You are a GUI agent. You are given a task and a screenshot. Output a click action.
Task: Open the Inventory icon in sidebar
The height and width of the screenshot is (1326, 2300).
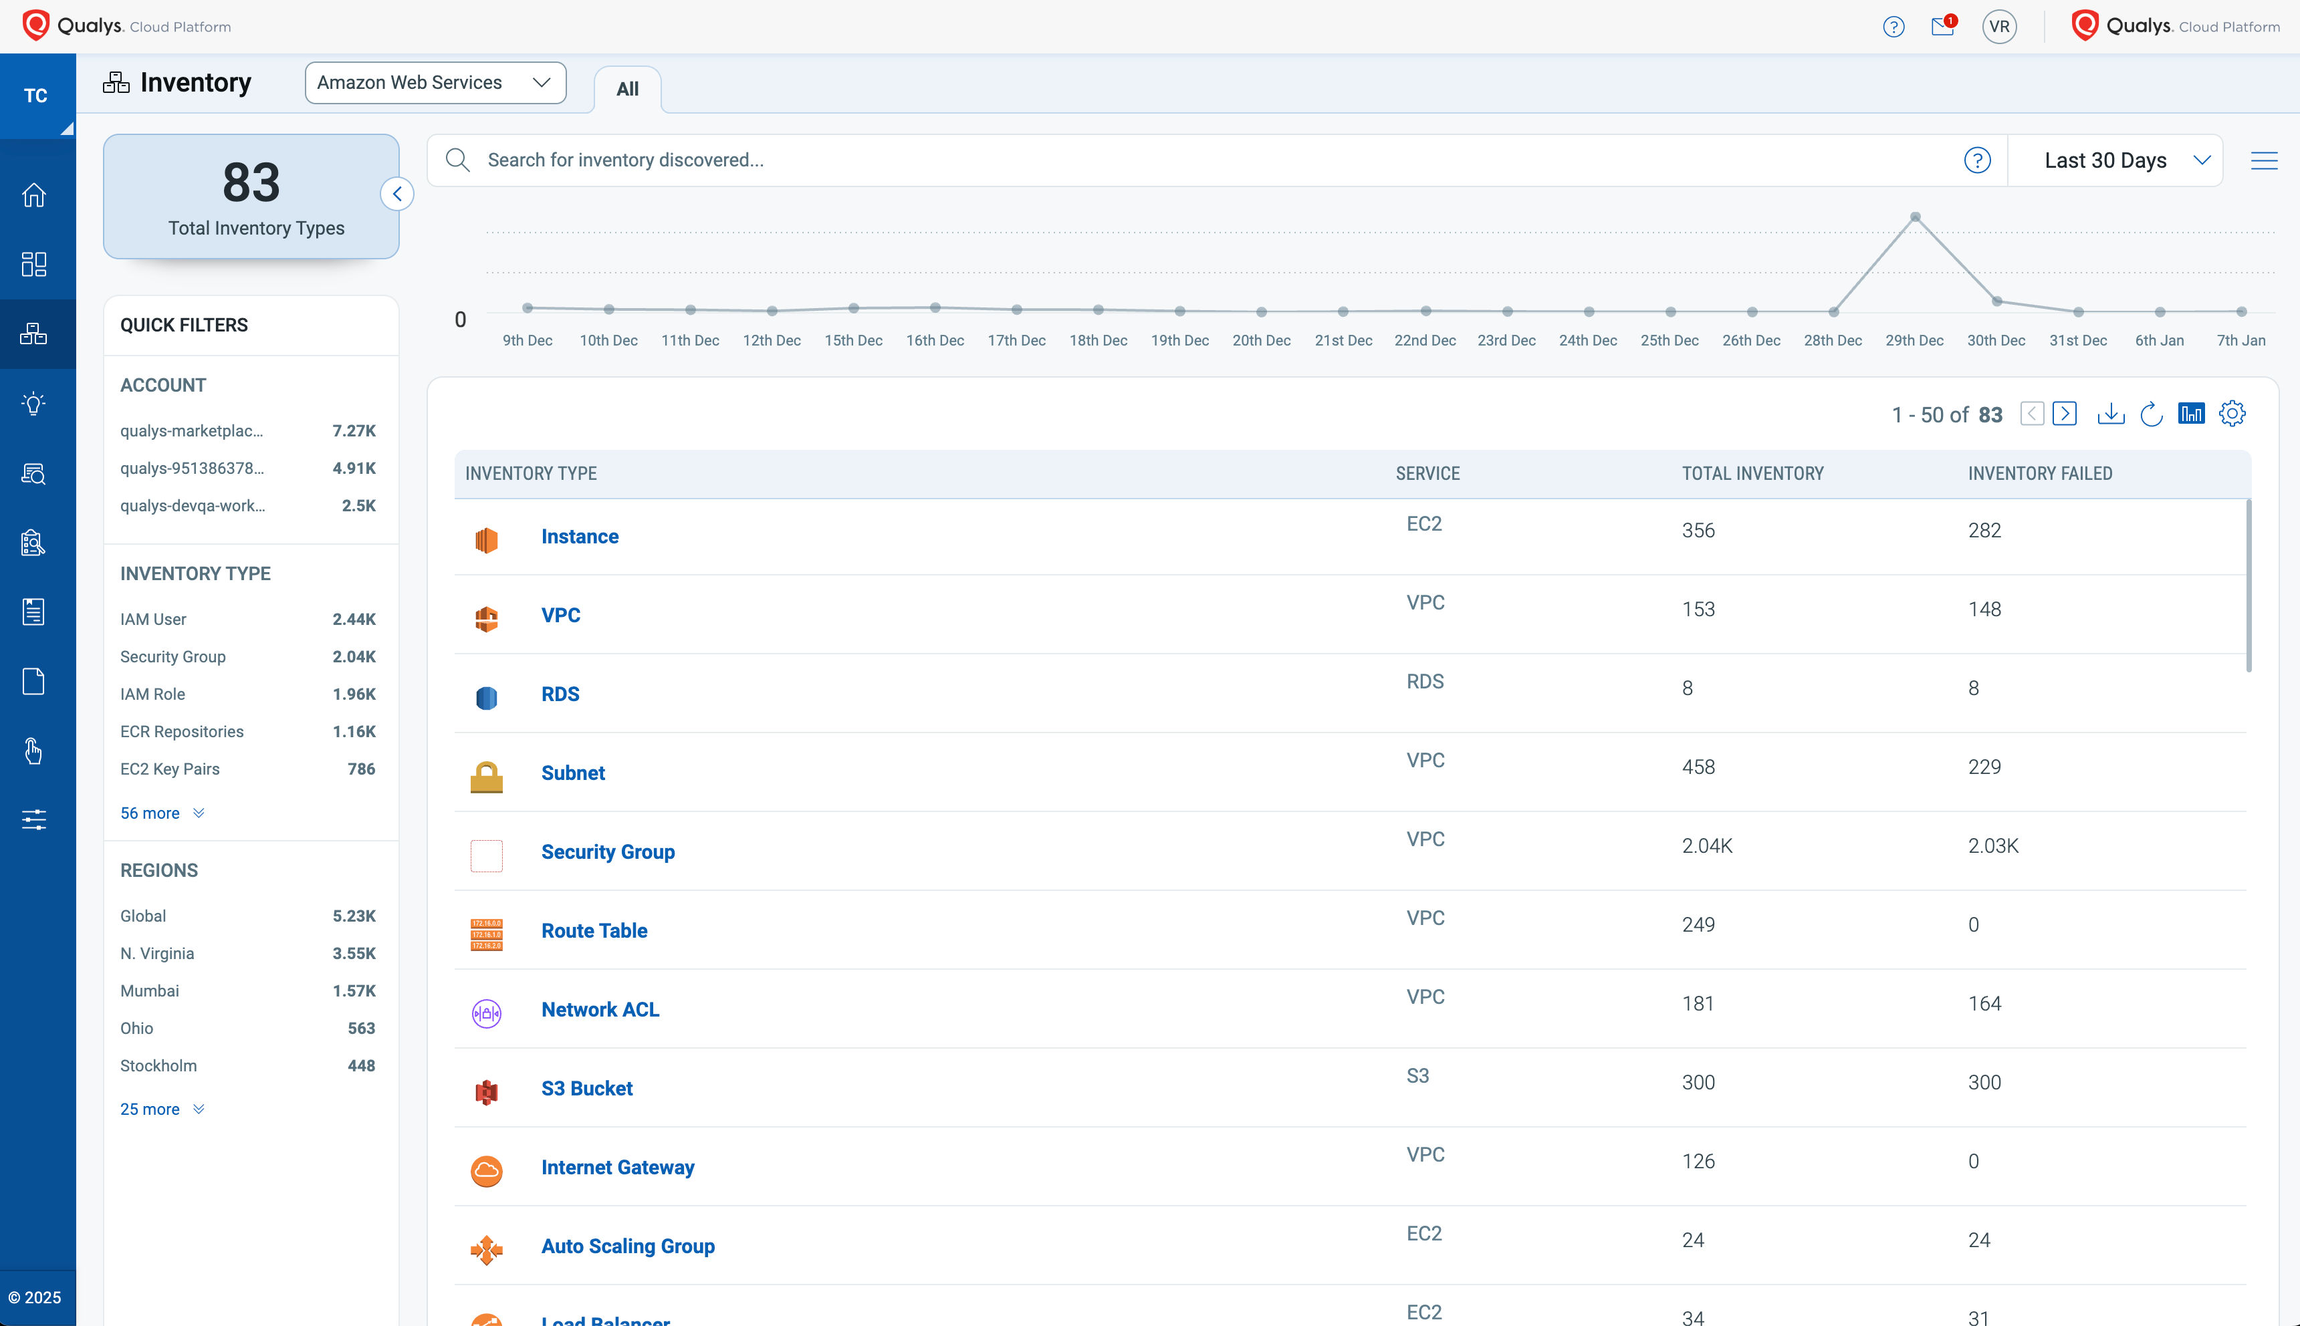(33, 334)
